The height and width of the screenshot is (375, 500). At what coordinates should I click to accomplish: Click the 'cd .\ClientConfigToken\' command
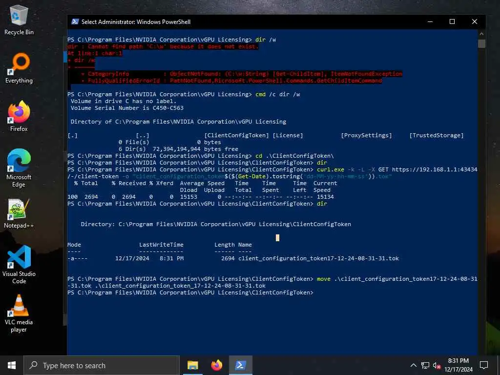[294, 156]
